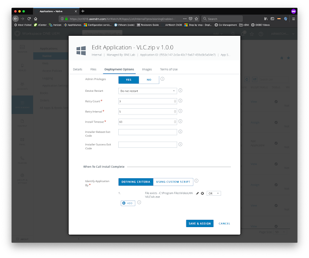Click info icon beside Retry Count
The height and width of the screenshot is (258, 309).
[180, 100]
